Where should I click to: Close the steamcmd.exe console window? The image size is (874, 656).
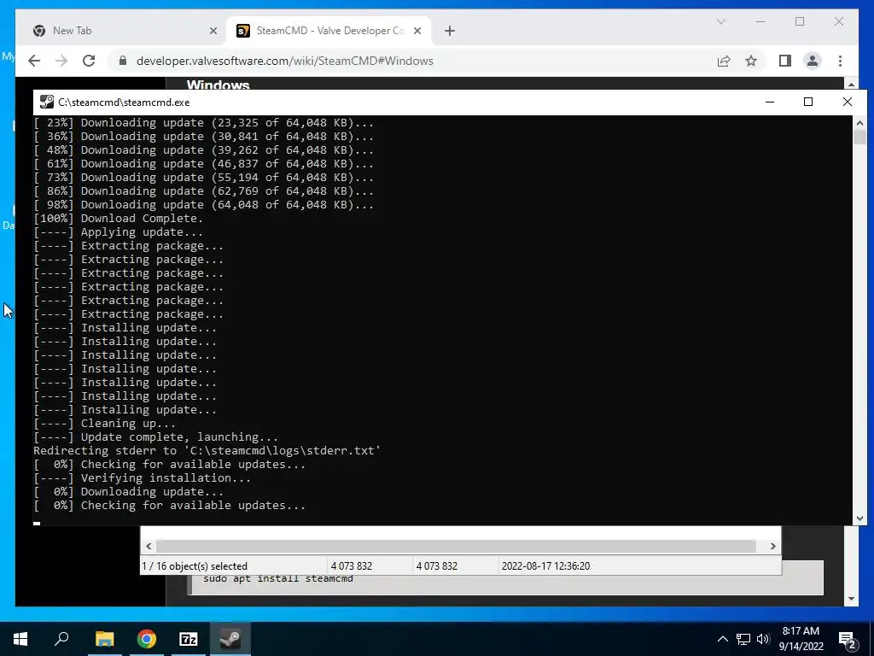848,102
